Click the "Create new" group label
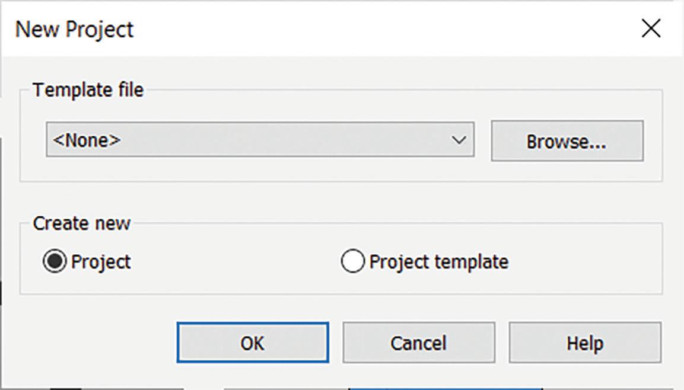 [81, 223]
